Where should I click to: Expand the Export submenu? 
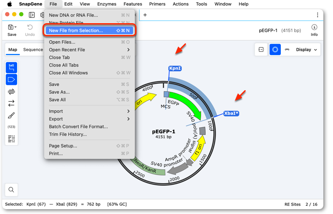click(x=89, y=119)
